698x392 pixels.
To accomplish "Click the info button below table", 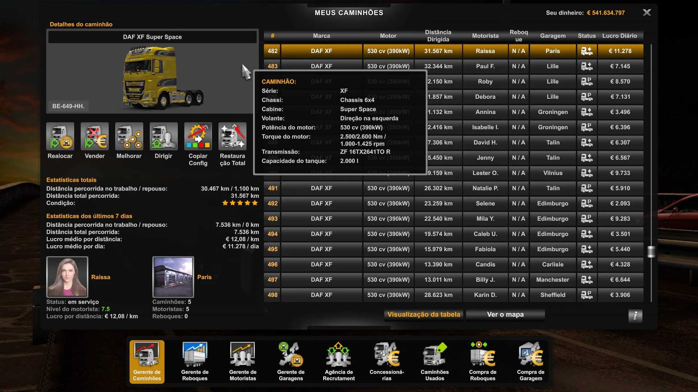I will click(635, 316).
